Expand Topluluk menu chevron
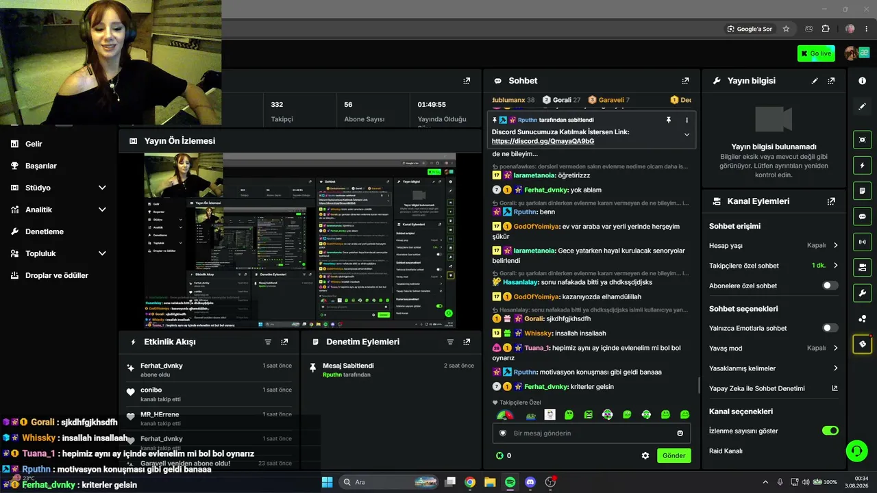 102,253
